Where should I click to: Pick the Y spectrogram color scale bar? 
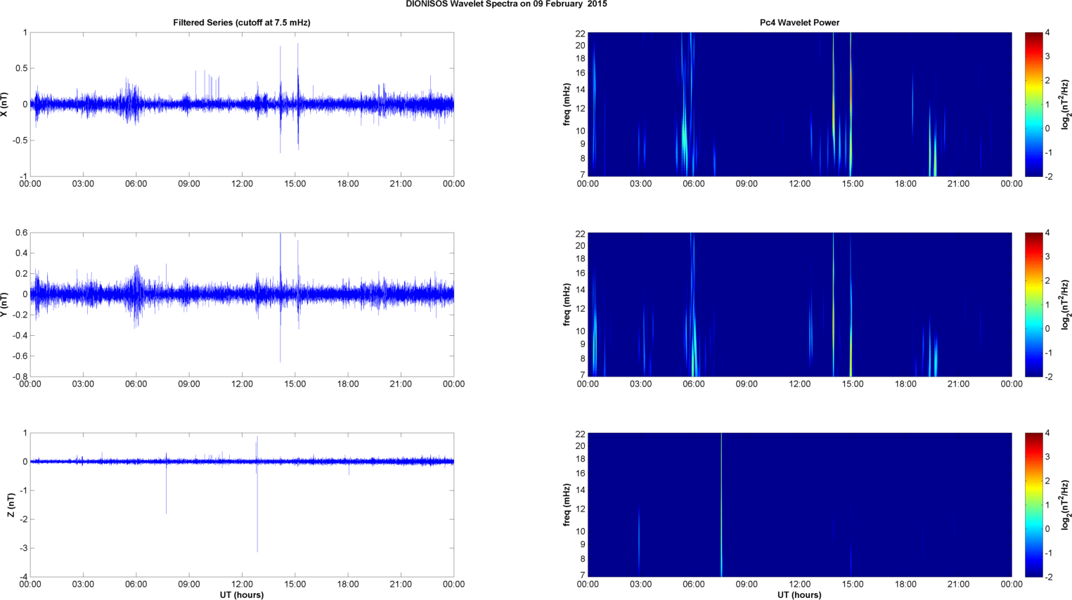coord(1033,304)
